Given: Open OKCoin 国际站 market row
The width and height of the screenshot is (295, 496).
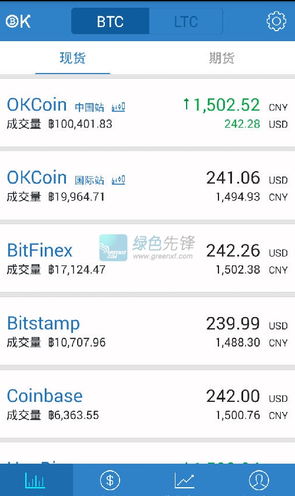Looking at the screenshot, I should [x=147, y=185].
